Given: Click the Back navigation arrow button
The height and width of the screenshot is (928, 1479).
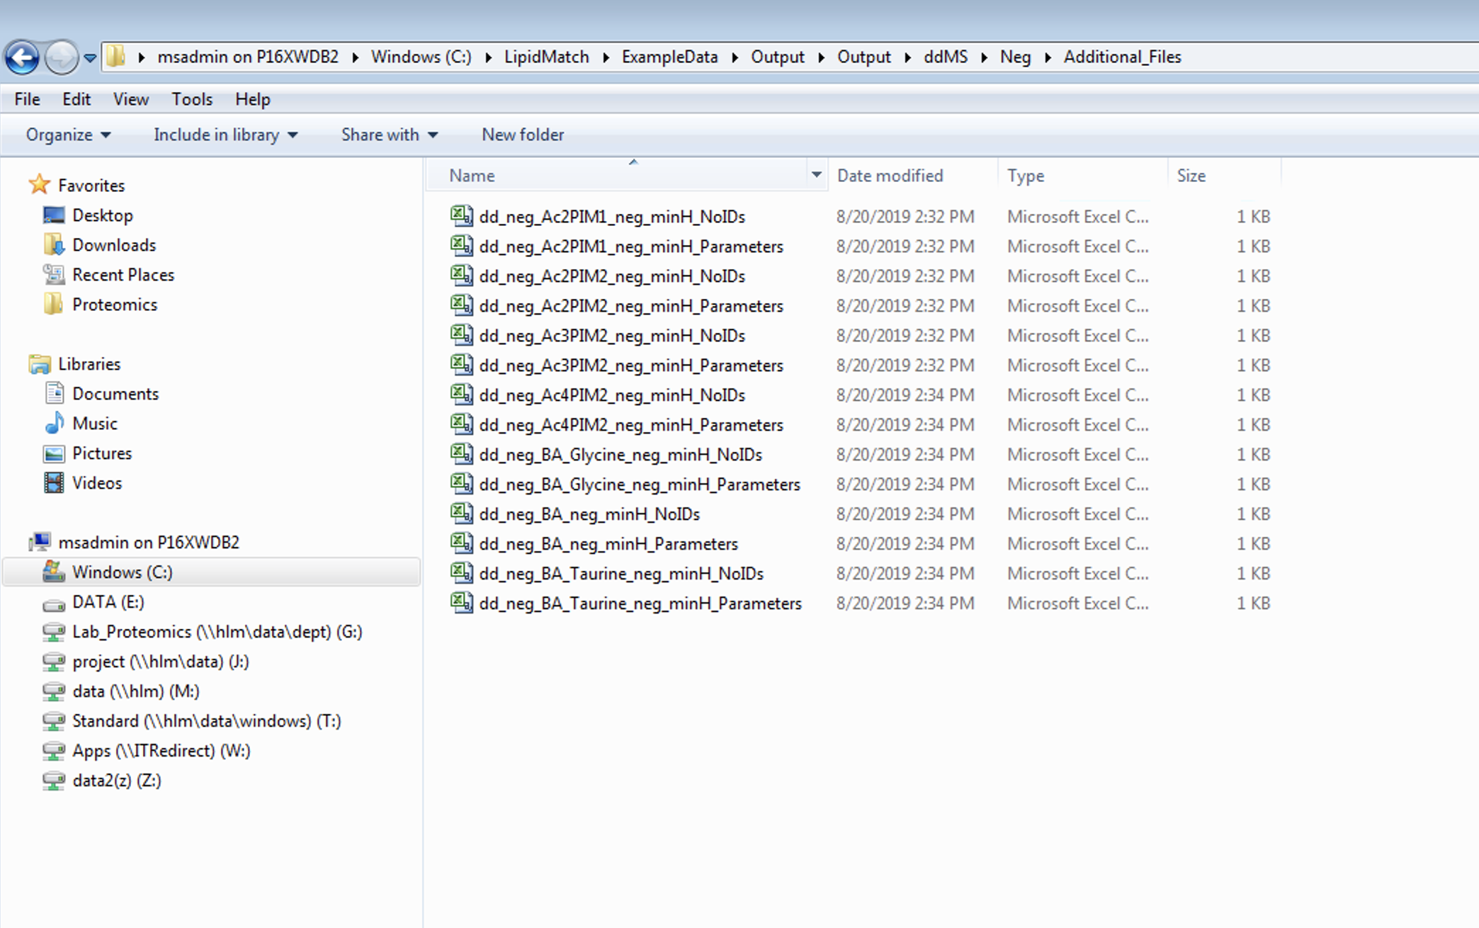Looking at the screenshot, I should (x=22, y=57).
